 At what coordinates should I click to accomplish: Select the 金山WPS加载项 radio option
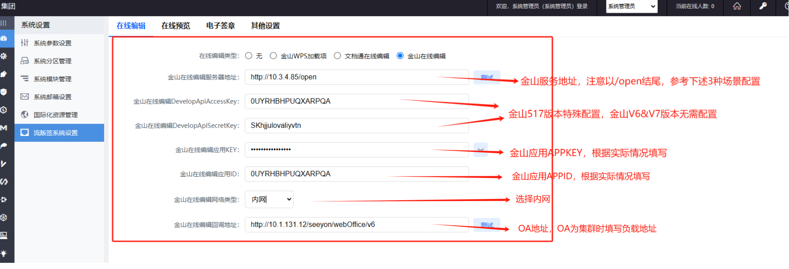pos(273,56)
